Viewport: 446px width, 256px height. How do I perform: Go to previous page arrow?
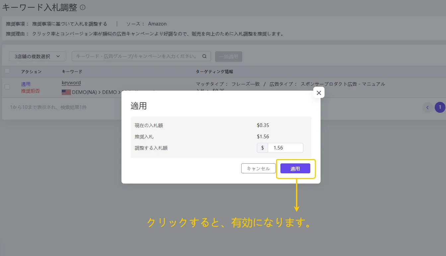[427, 107]
